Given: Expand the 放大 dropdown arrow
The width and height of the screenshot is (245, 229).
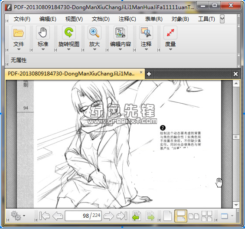Looking at the screenshot, I should [x=95, y=49].
